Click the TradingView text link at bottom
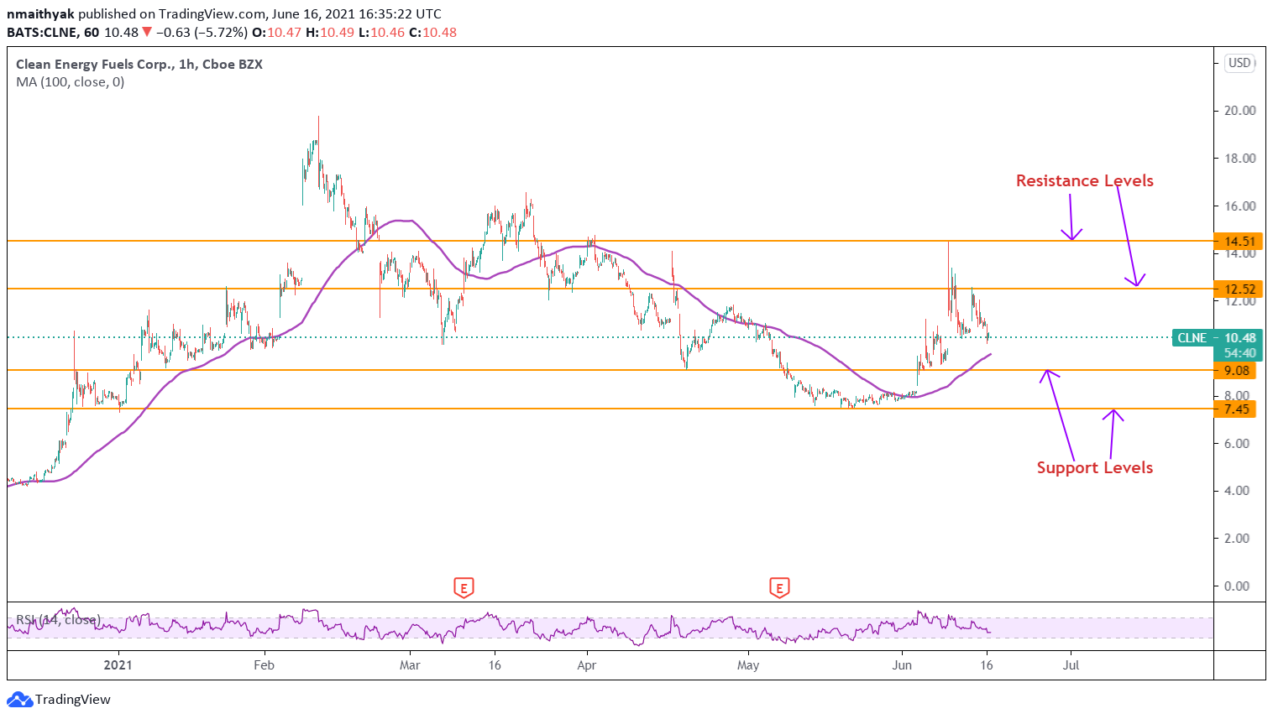This screenshot has width=1273, height=719. [73, 700]
